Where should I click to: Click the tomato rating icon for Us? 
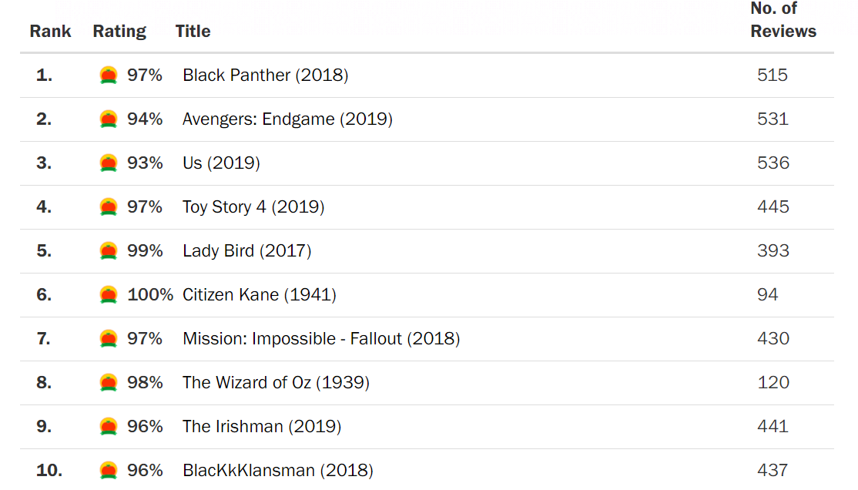pos(109,163)
